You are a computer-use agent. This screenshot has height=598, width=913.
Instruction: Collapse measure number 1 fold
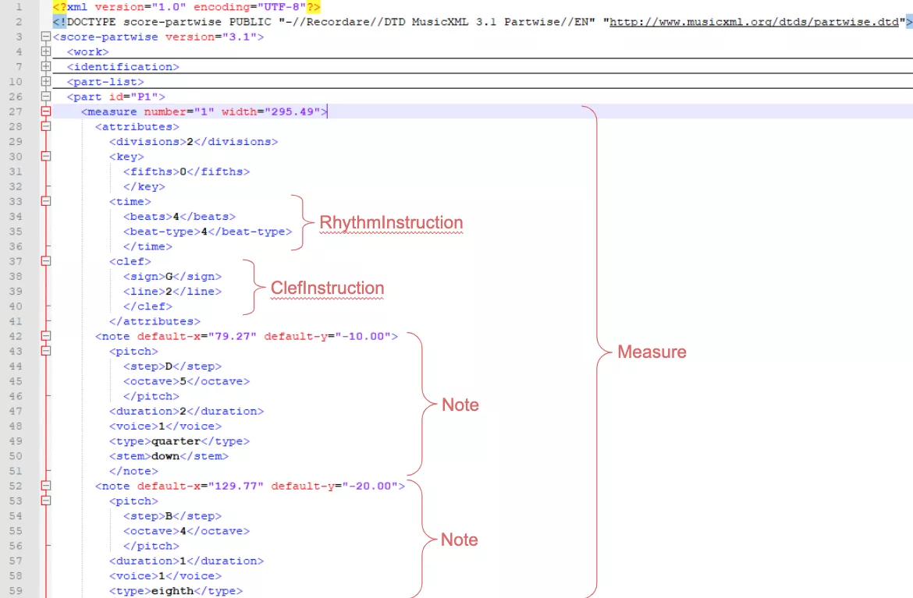tap(45, 111)
